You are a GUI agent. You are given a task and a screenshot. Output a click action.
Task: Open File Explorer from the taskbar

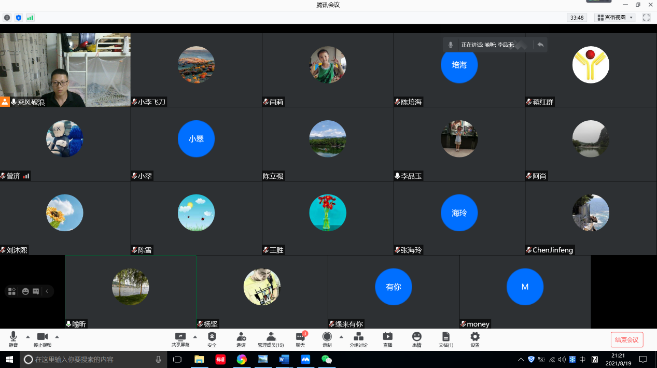[x=199, y=359]
